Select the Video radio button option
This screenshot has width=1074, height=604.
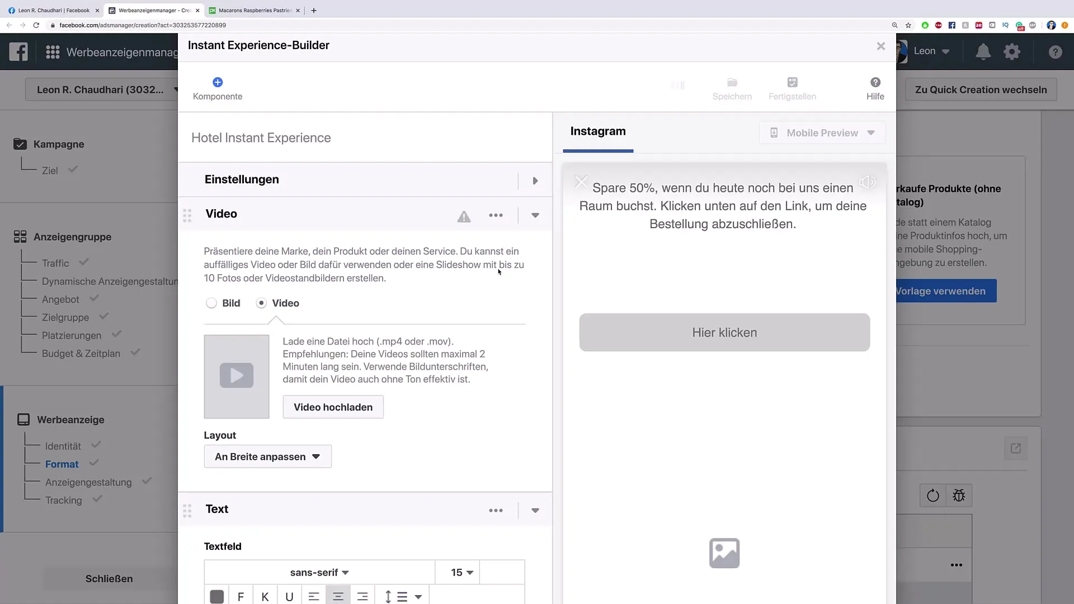point(261,303)
